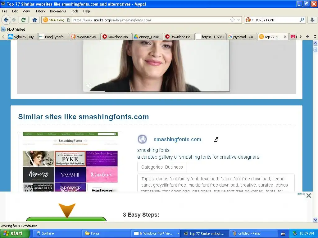Click the Categories: Business tag
Viewport: 318px width, 238px height.
click(x=162, y=167)
